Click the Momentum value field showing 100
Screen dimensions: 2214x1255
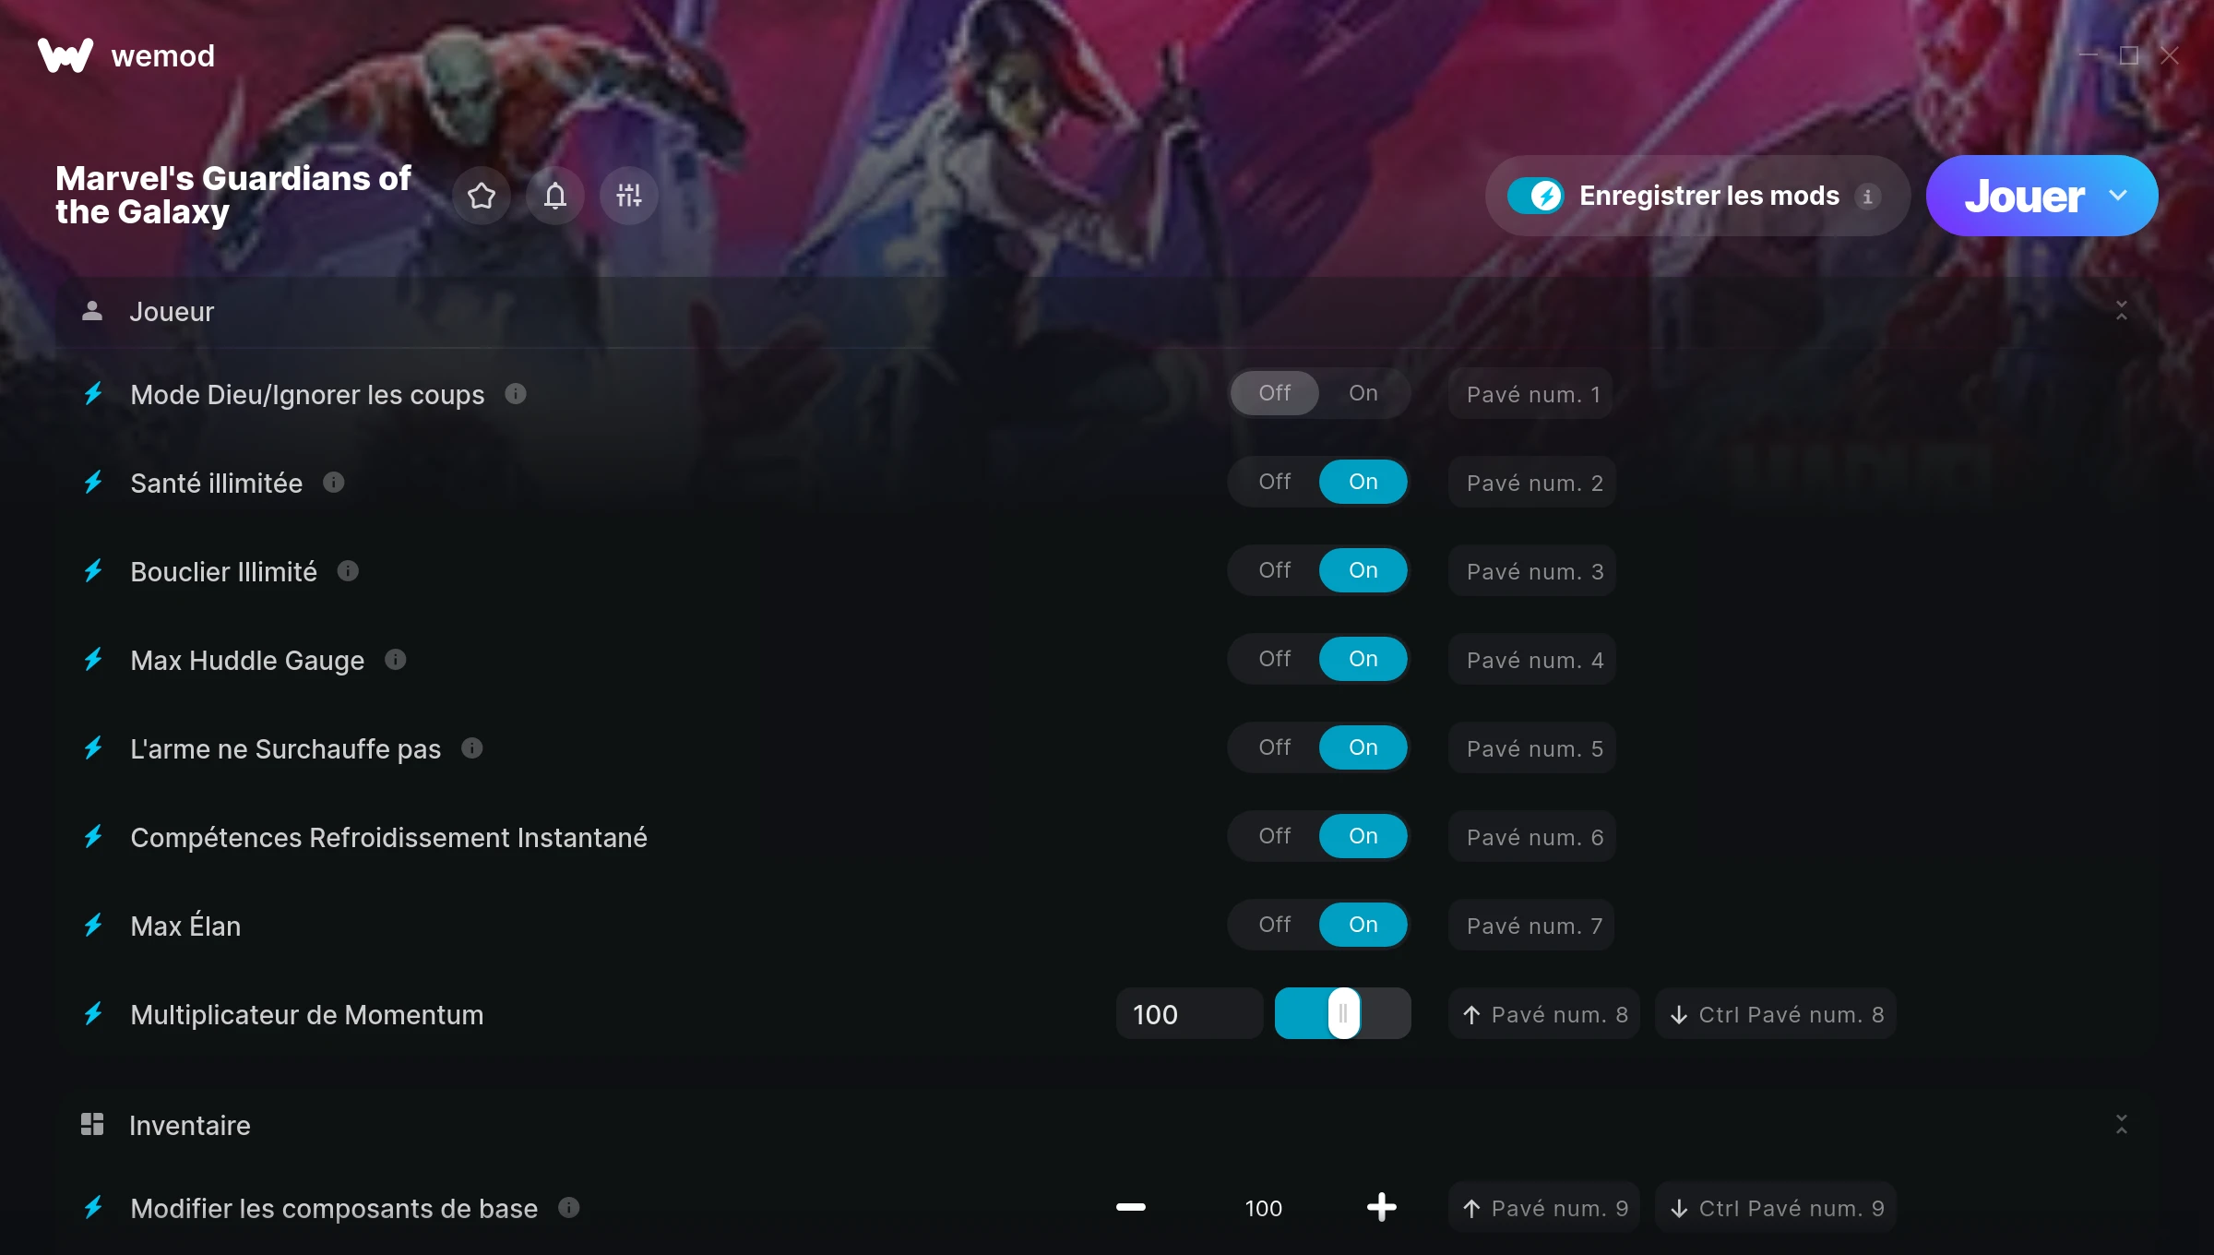pyautogui.click(x=1190, y=1014)
